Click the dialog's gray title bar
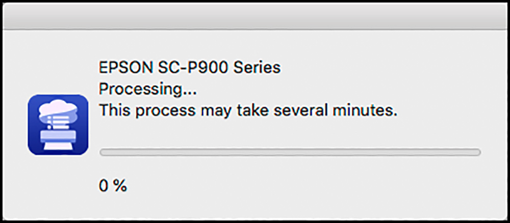The image size is (510, 223). click(255, 16)
